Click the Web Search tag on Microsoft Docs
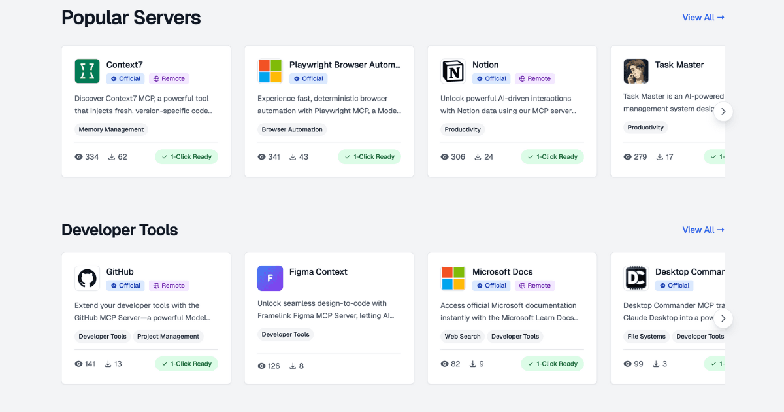The image size is (784, 412). coord(463,337)
